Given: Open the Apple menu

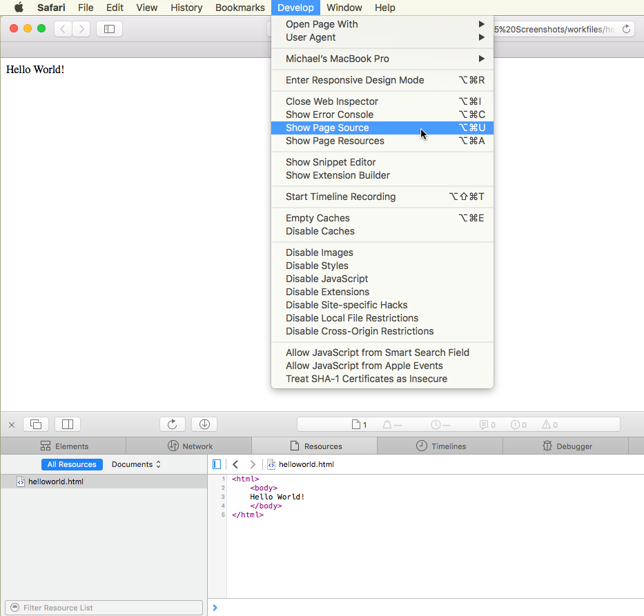Looking at the screenshot, I should (x=19, y=8).
